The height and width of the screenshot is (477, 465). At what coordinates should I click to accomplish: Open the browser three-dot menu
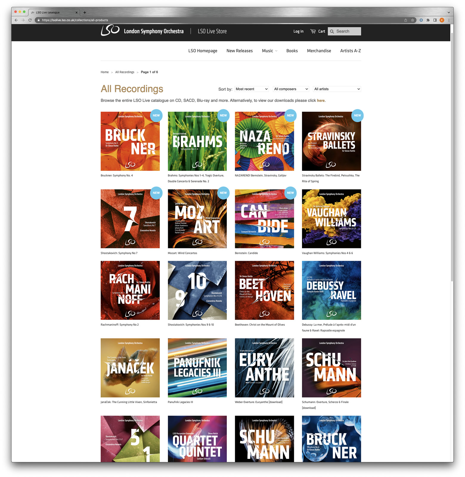449,20
